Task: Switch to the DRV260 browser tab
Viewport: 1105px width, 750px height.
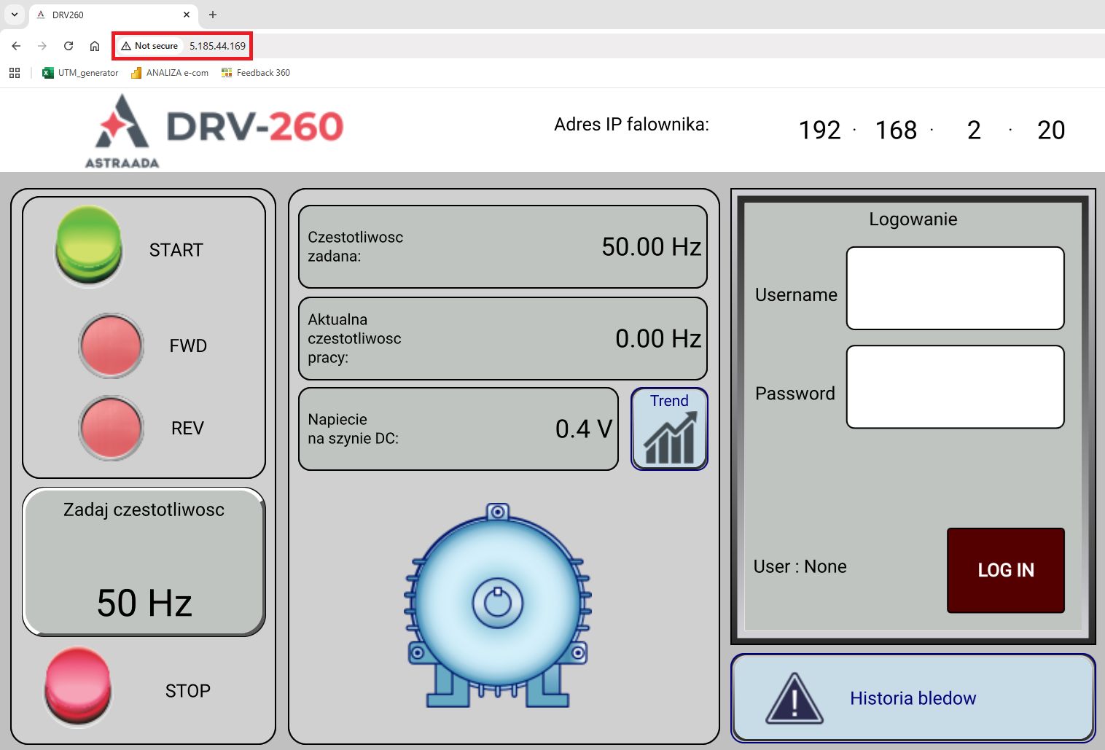Action: pyautogui.click(x=109, y=15)
